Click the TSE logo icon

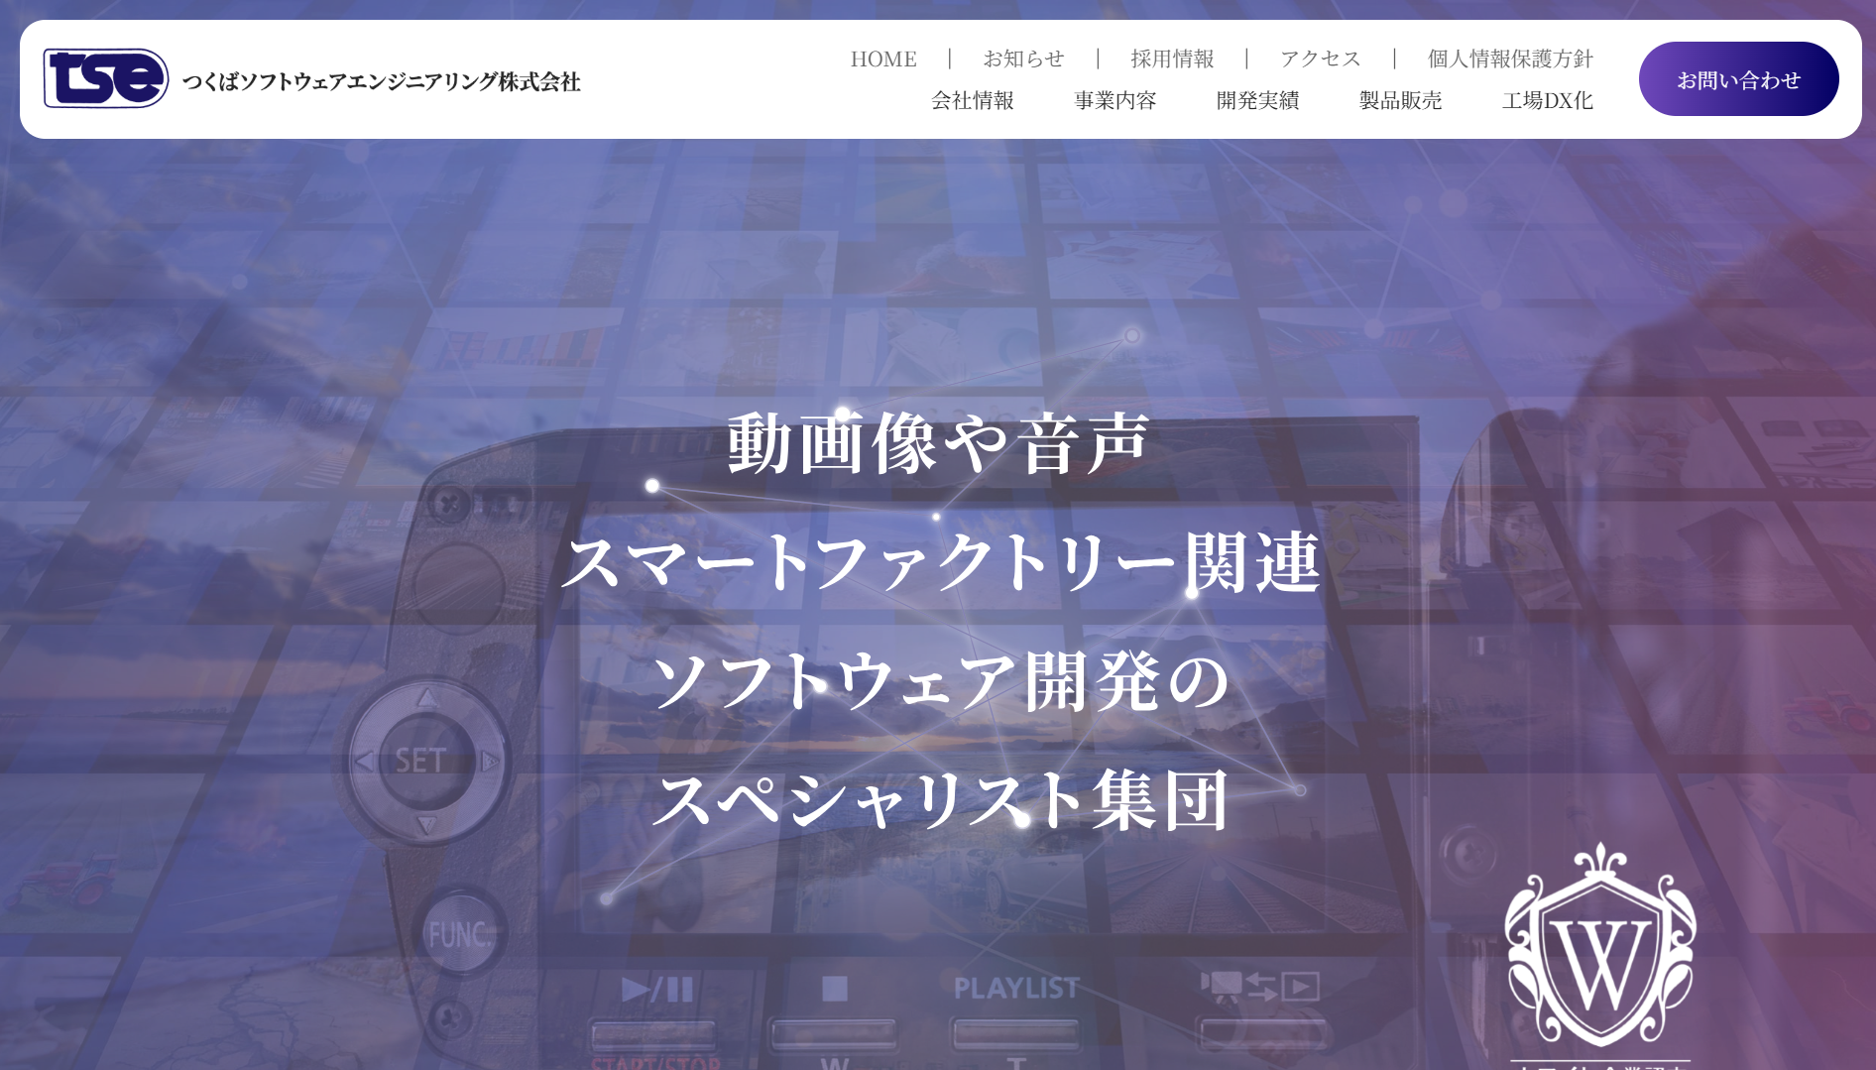click(x=105, y=78)
